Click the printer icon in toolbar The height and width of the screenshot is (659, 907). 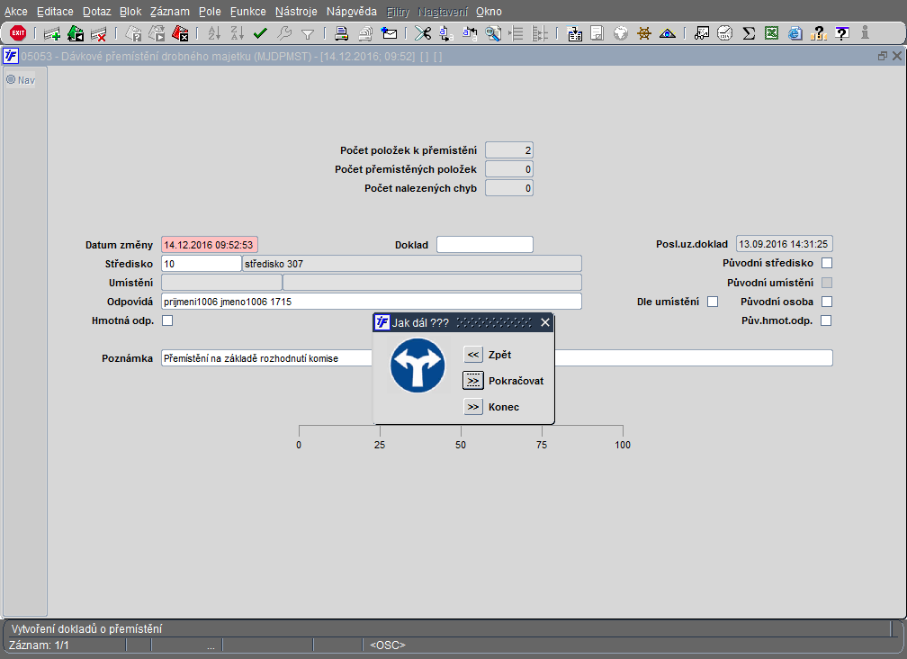pos(341,33)
